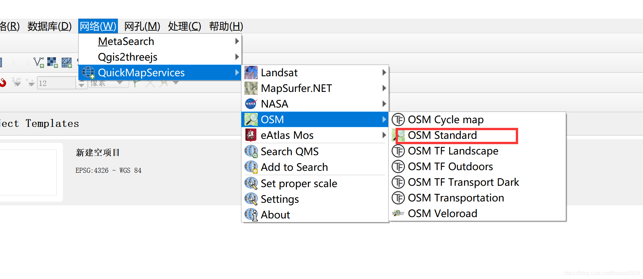The height and width of the screenshot is (279, 643).
Task: Add the OSM Cycle map layer
Action: click(477, 120)
